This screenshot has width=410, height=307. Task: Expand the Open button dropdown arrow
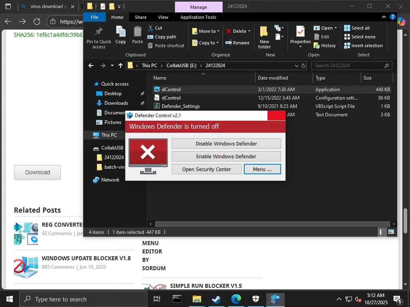(x=336, y=28)
